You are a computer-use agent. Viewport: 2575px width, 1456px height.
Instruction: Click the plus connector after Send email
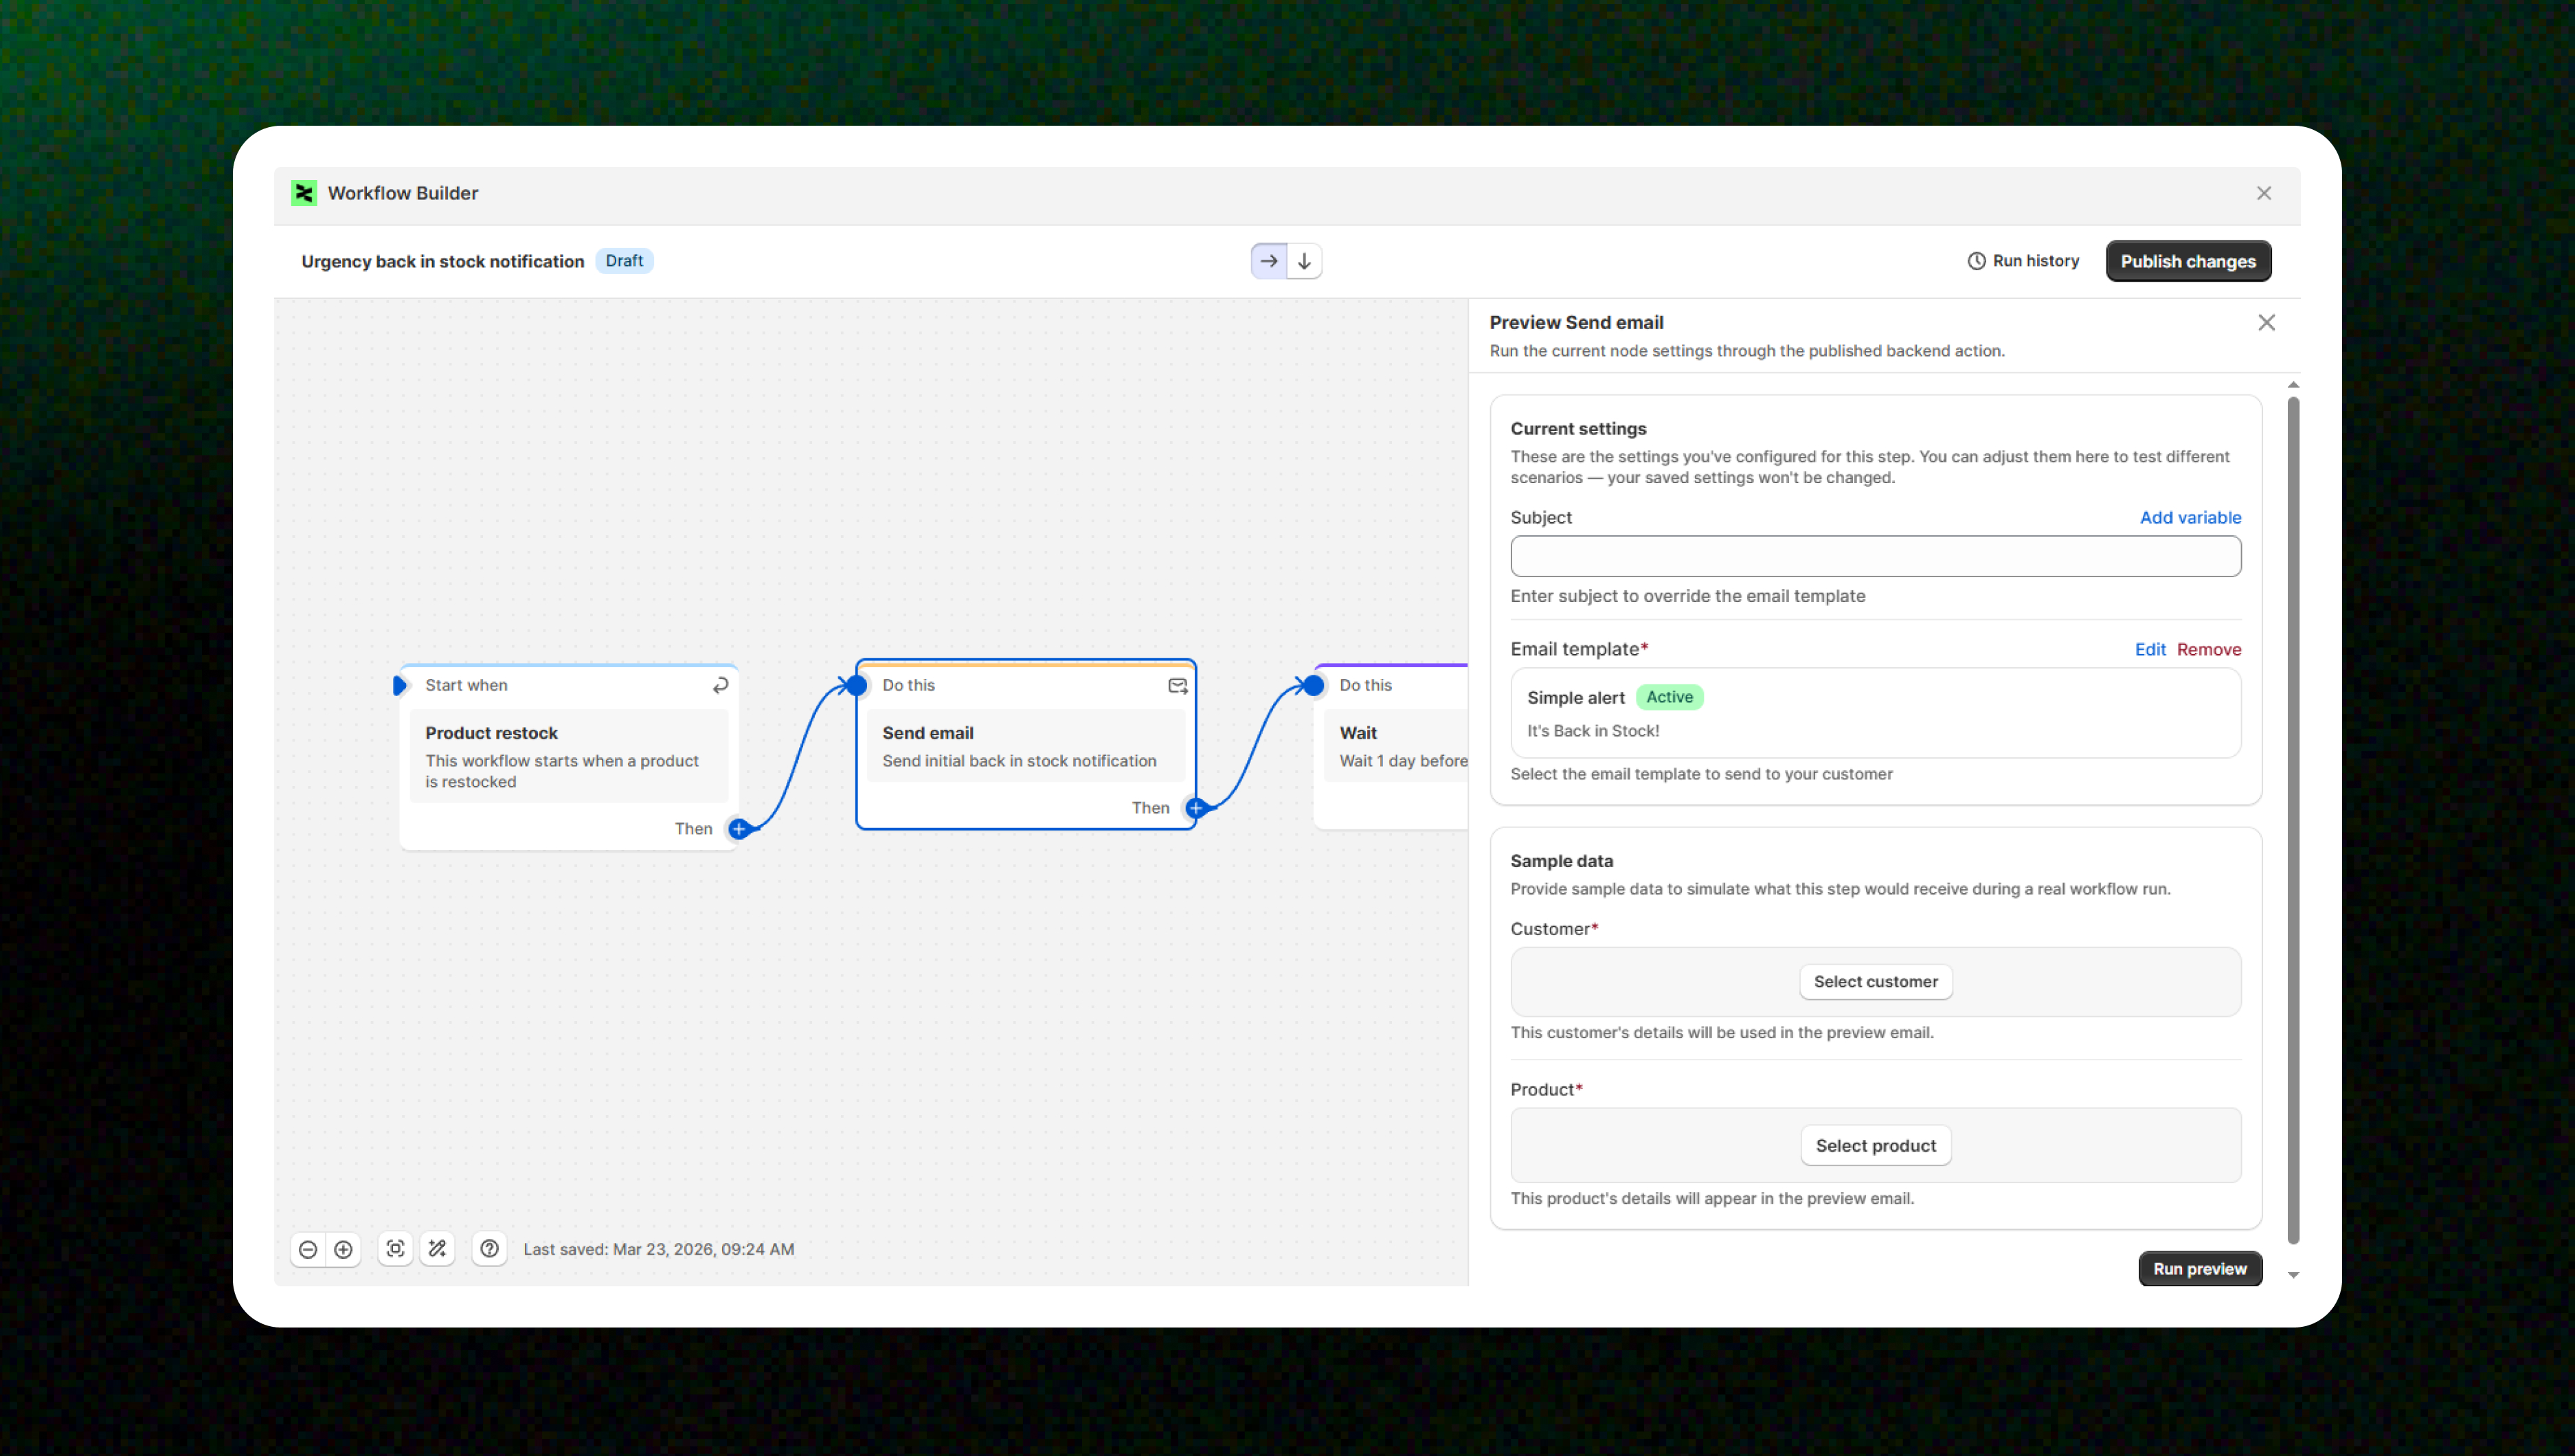click(x=1195, y=808)
